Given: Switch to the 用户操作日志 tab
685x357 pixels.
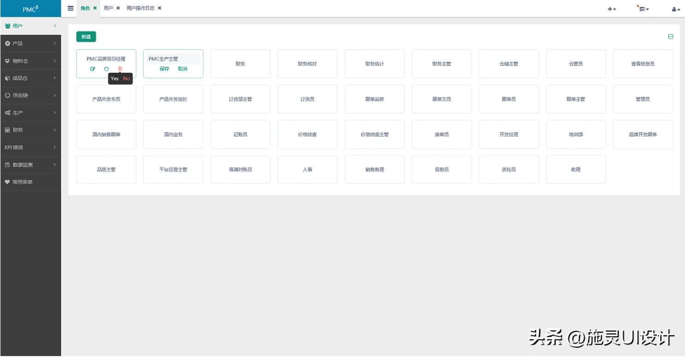Looking at the screenshot, I should (x=140, y=8).
